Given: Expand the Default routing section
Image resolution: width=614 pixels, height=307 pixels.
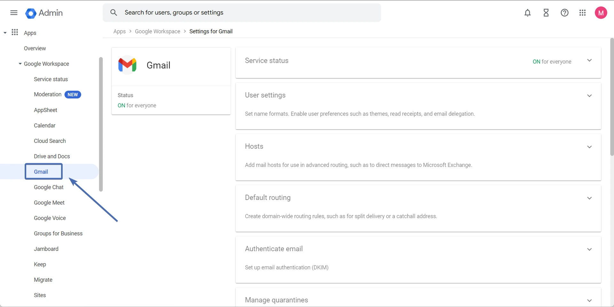Looking at the screenshot, I should (x=589, y=198).
